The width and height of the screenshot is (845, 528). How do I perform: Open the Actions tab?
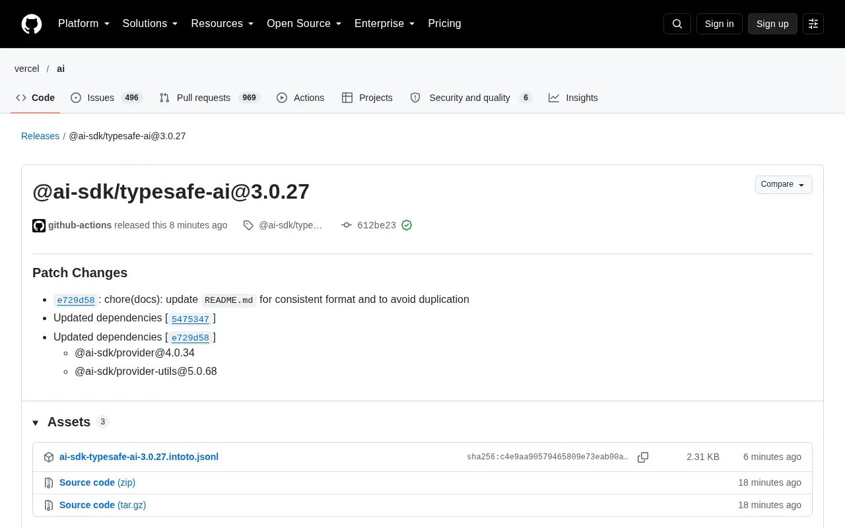click(300, 98)
